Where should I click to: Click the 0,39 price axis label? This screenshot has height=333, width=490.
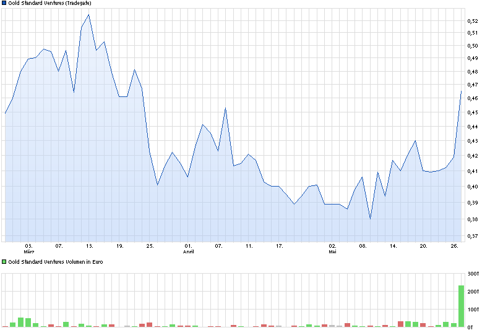click(473, 203)
